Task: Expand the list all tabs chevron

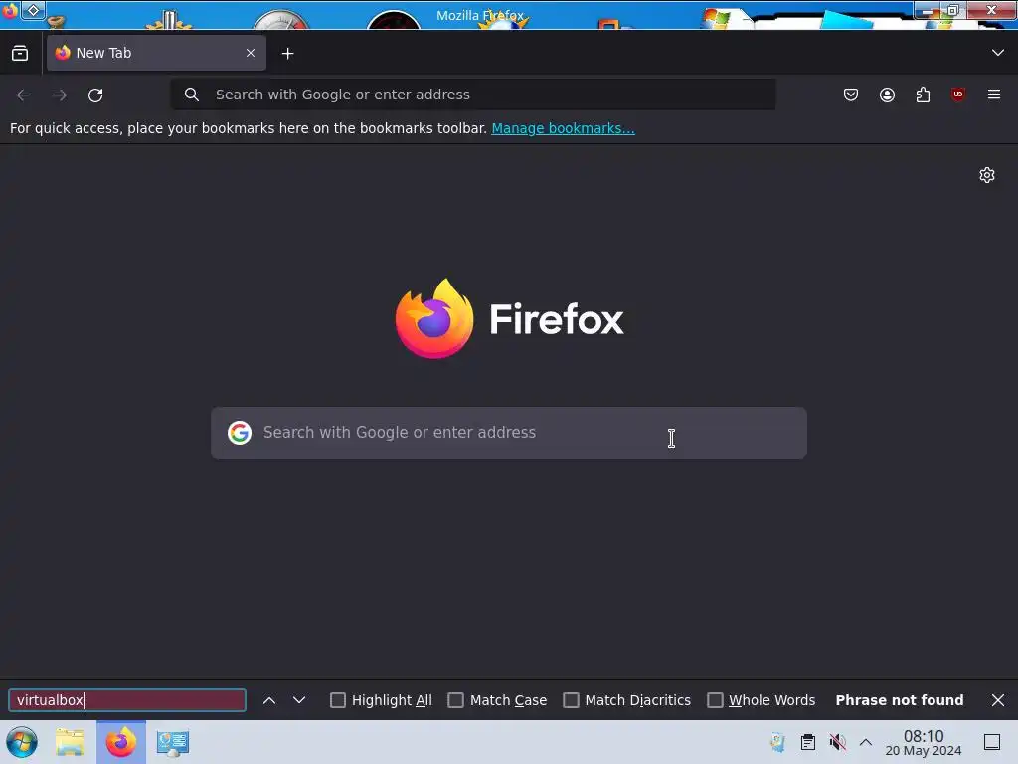Action: [998, 53]
